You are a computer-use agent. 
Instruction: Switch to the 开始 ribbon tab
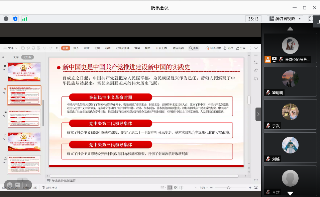(x=66, y=48)
